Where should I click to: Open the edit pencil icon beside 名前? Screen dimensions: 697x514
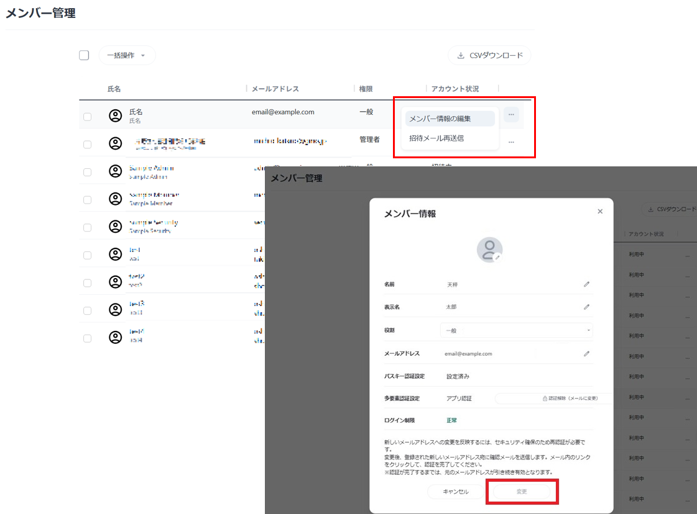[x=586, y=283]
